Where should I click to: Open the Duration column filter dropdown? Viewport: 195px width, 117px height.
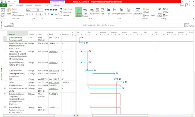[37, 35]
